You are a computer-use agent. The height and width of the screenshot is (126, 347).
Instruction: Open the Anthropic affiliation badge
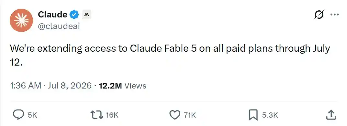click(86, 15)
